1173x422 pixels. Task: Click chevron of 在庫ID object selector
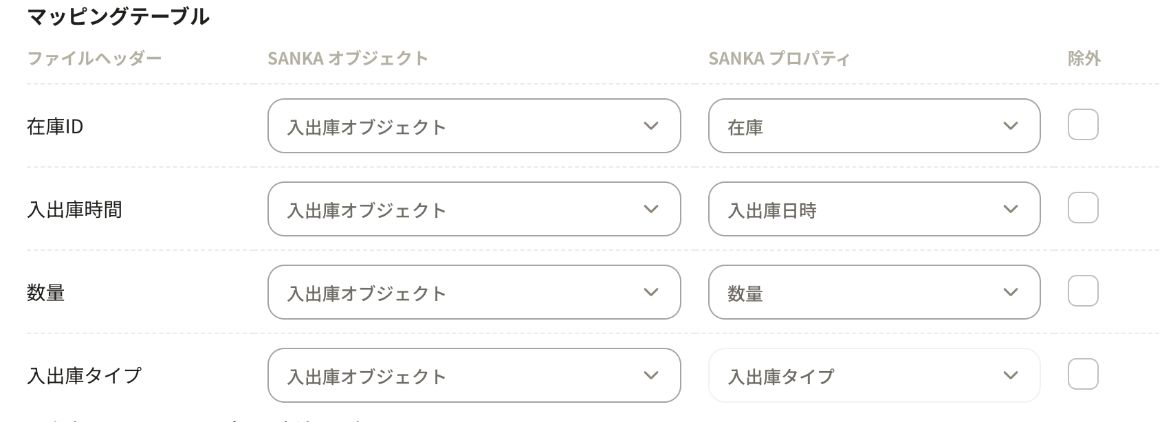click(650, 126)
